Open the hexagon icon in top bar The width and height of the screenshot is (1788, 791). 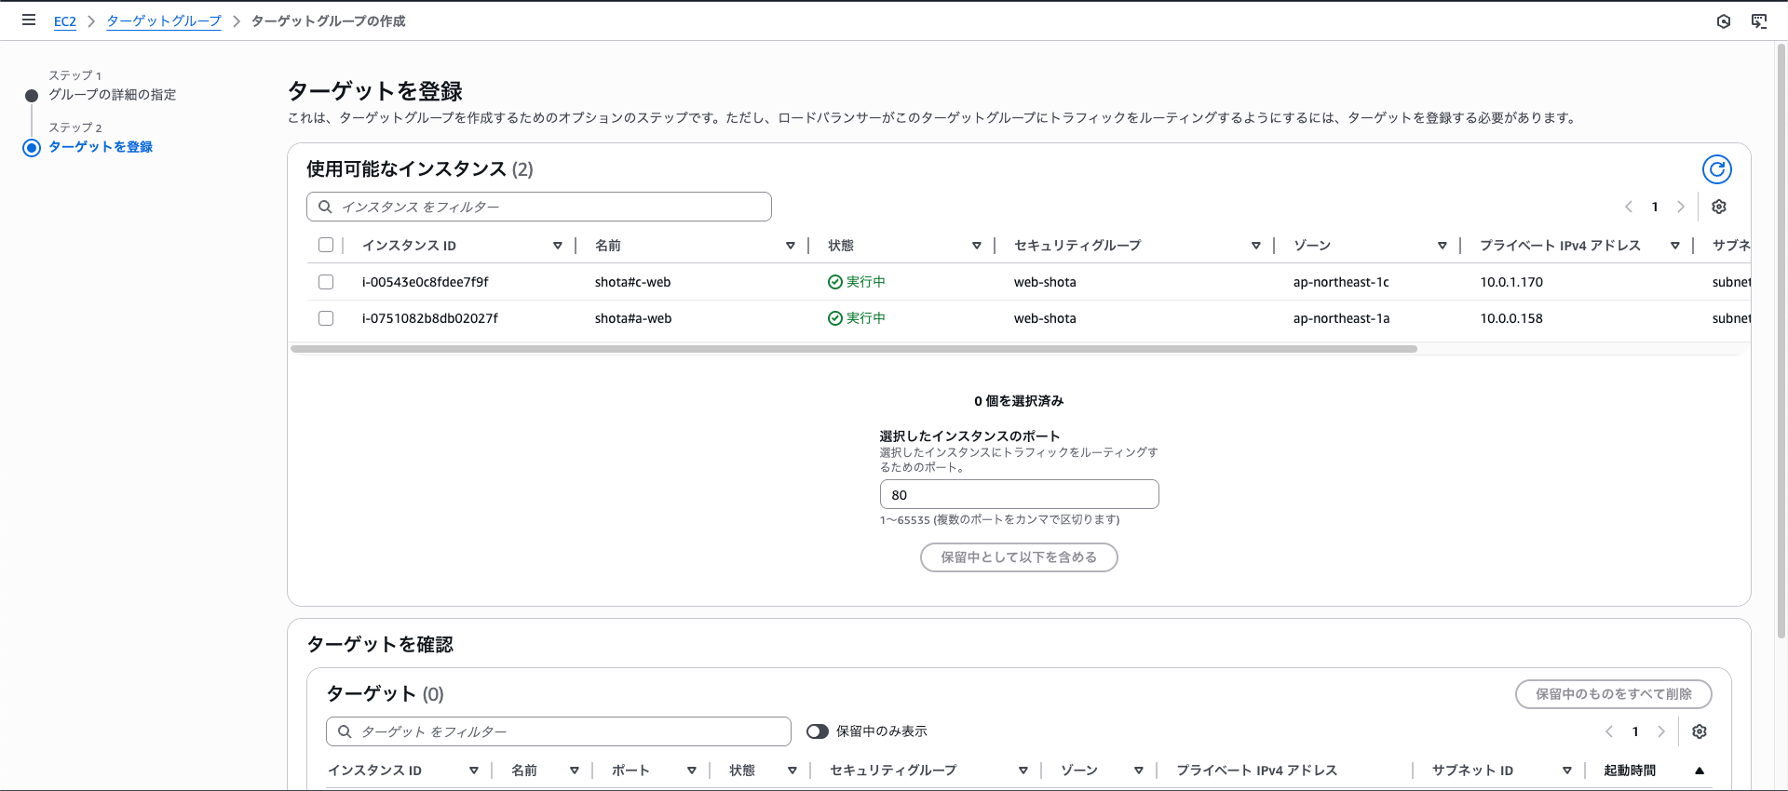(1724, 21)
